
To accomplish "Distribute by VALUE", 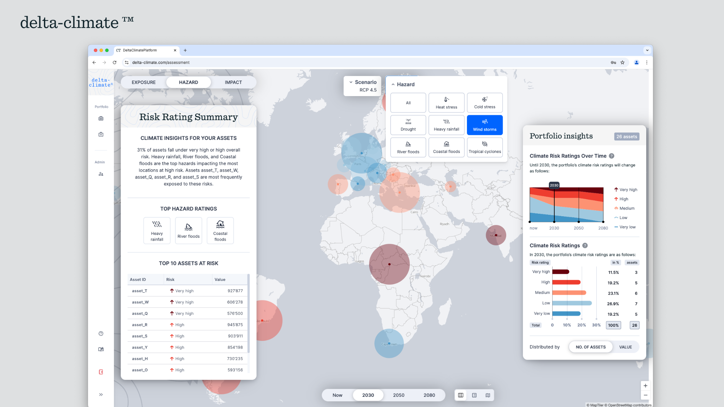I will coord(625,347).
